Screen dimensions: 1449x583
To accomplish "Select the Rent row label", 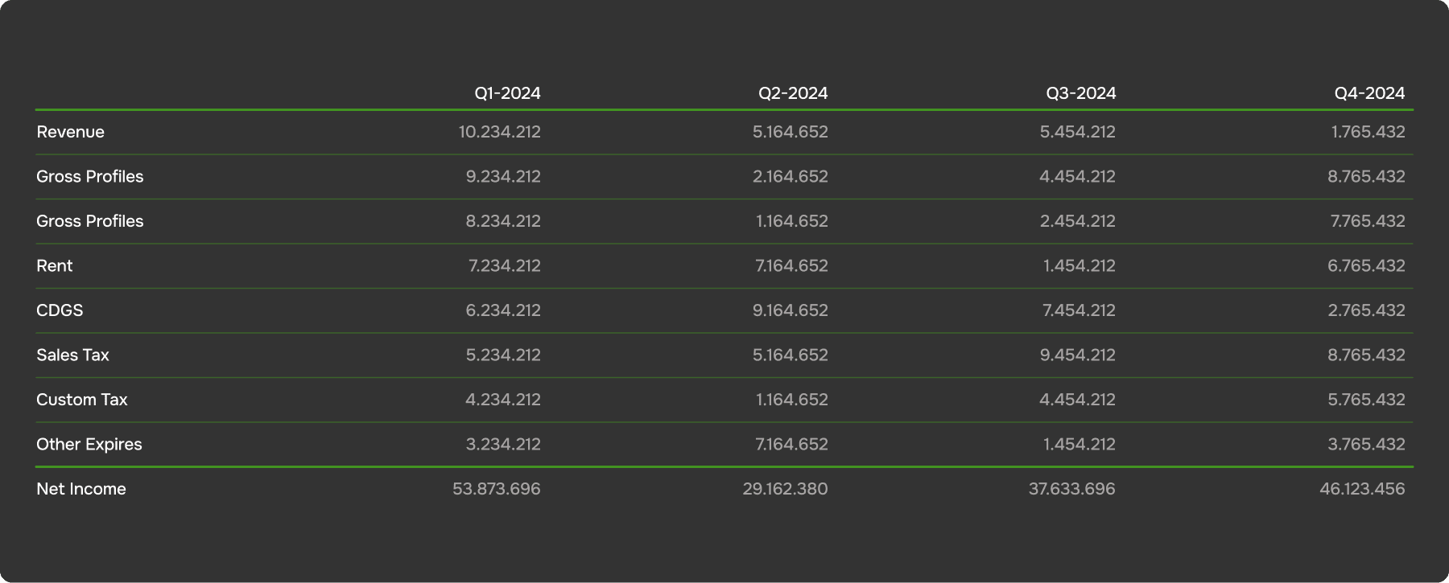I will click(x=55, y=265).
